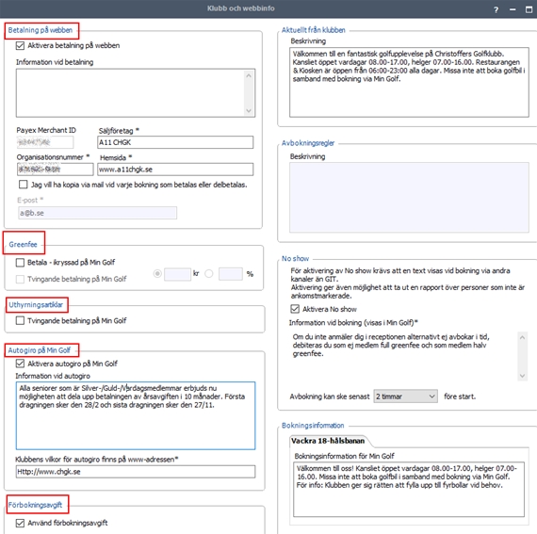The width and height of the screenshot is (537, 534).
Task: Click the autogiro terms URL field
Action: pos(136,472)
